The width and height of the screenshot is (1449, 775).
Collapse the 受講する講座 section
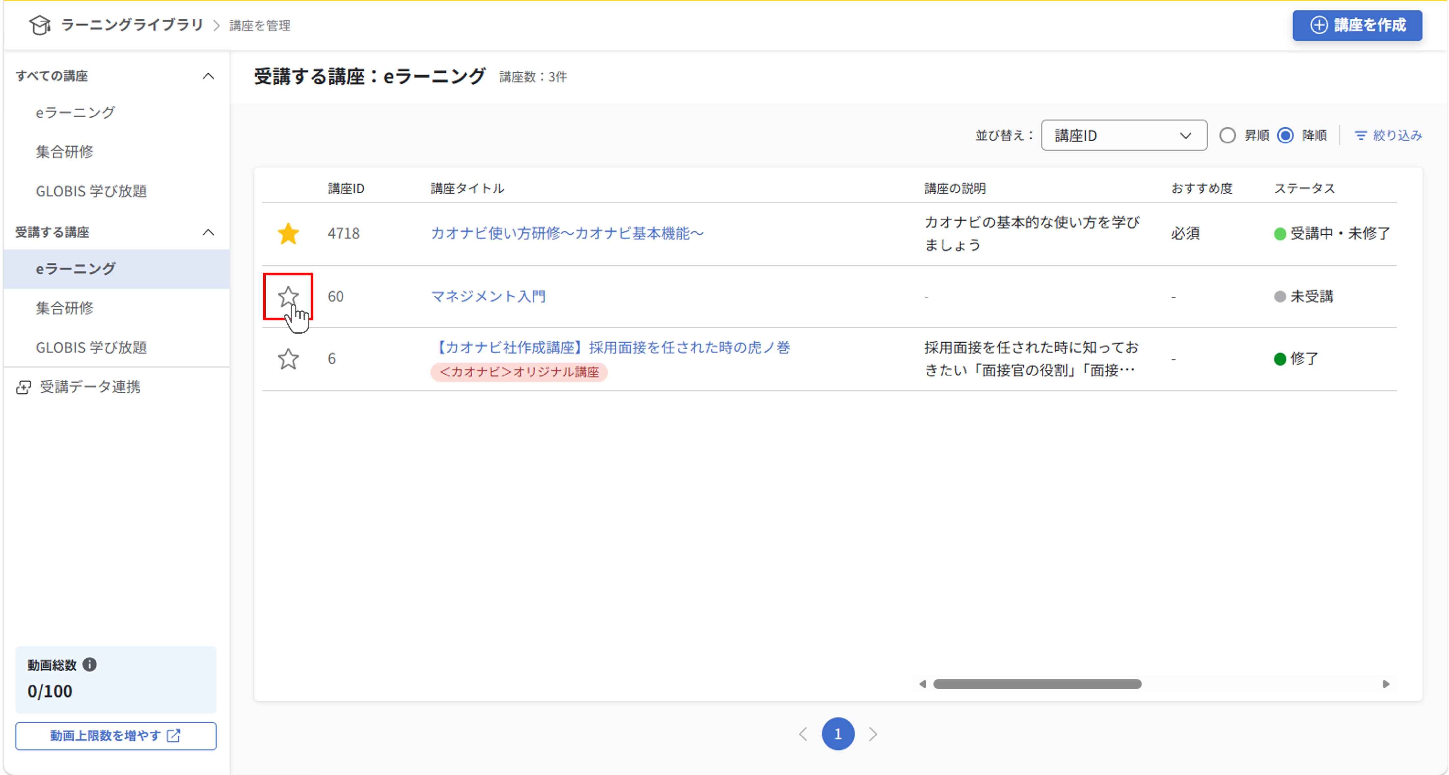point(208,232)
